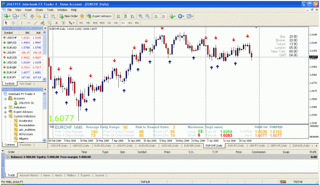Switch to Account History terminal tab

tap(29, 175)
